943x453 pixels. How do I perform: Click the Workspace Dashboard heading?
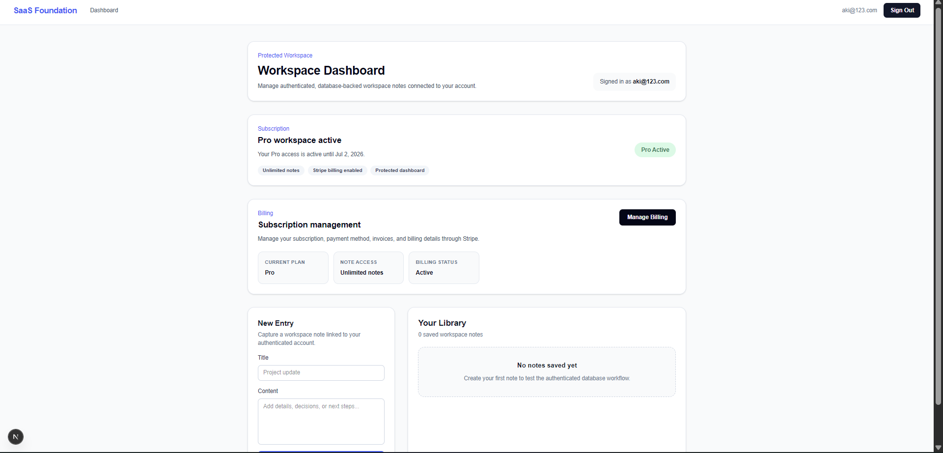pos(321,71)
